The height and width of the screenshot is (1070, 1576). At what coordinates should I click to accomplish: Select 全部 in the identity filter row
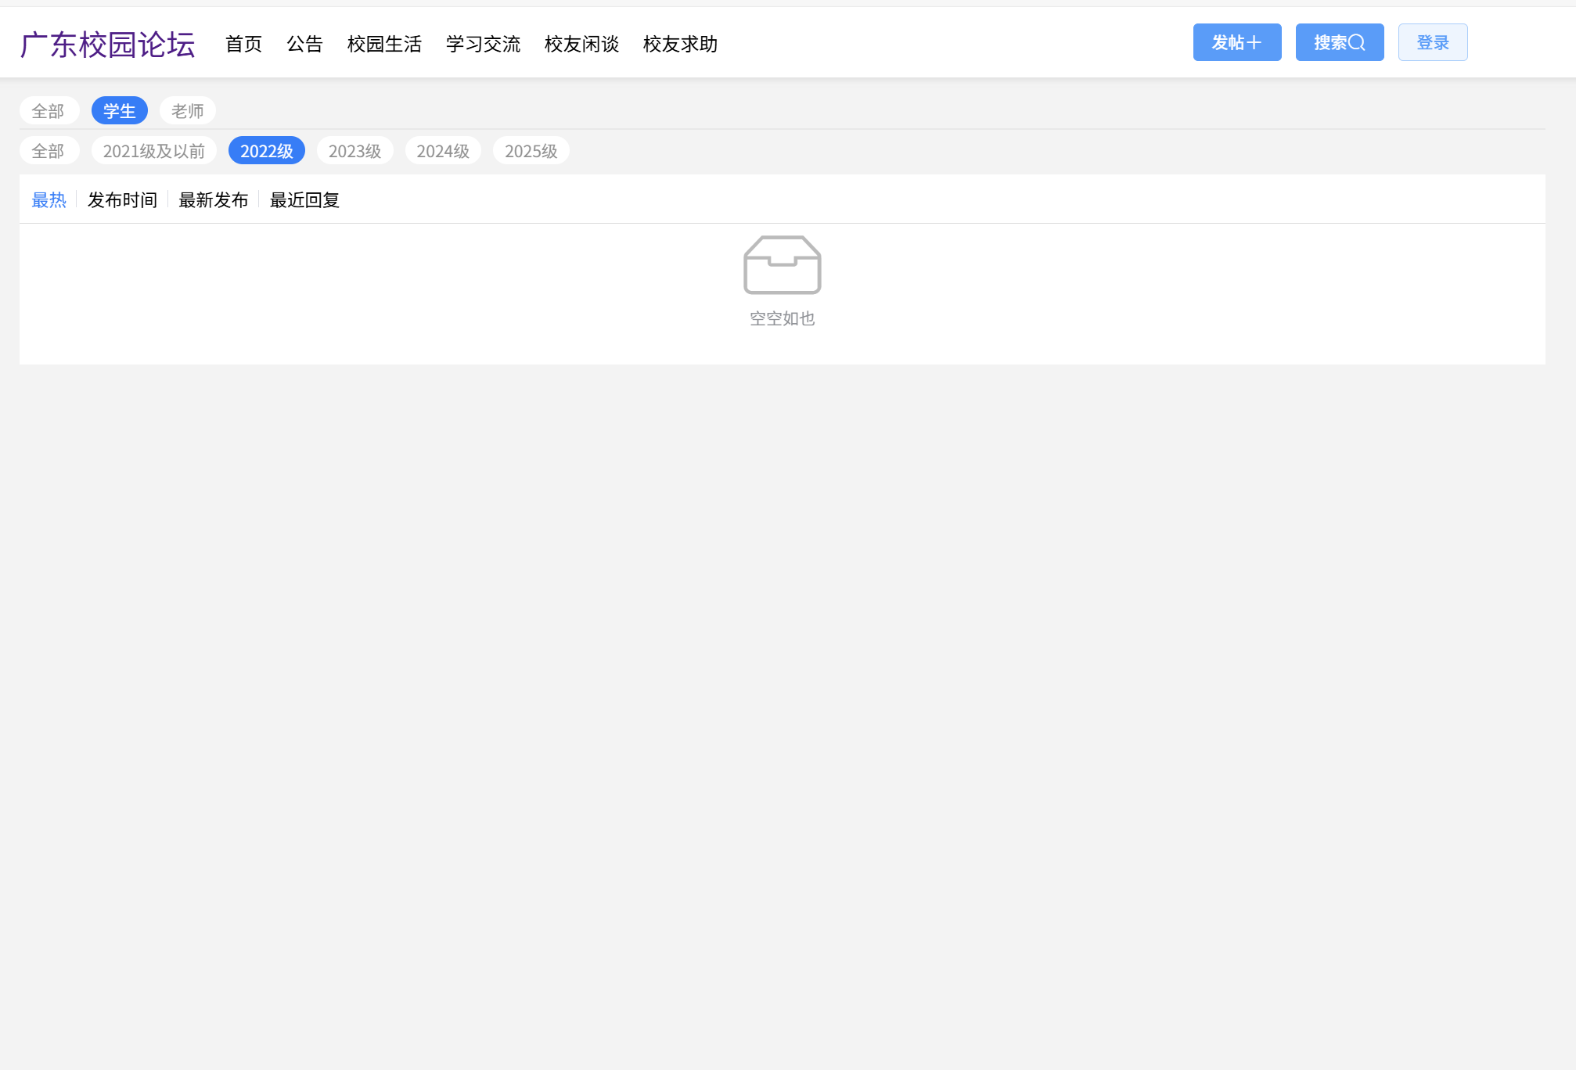pos(49,110)
